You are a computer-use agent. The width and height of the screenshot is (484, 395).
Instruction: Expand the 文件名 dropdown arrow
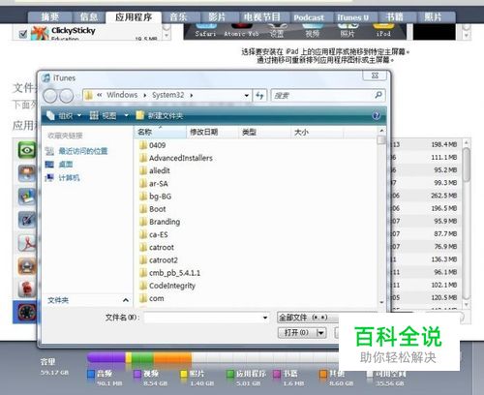(x=265, y=318)
